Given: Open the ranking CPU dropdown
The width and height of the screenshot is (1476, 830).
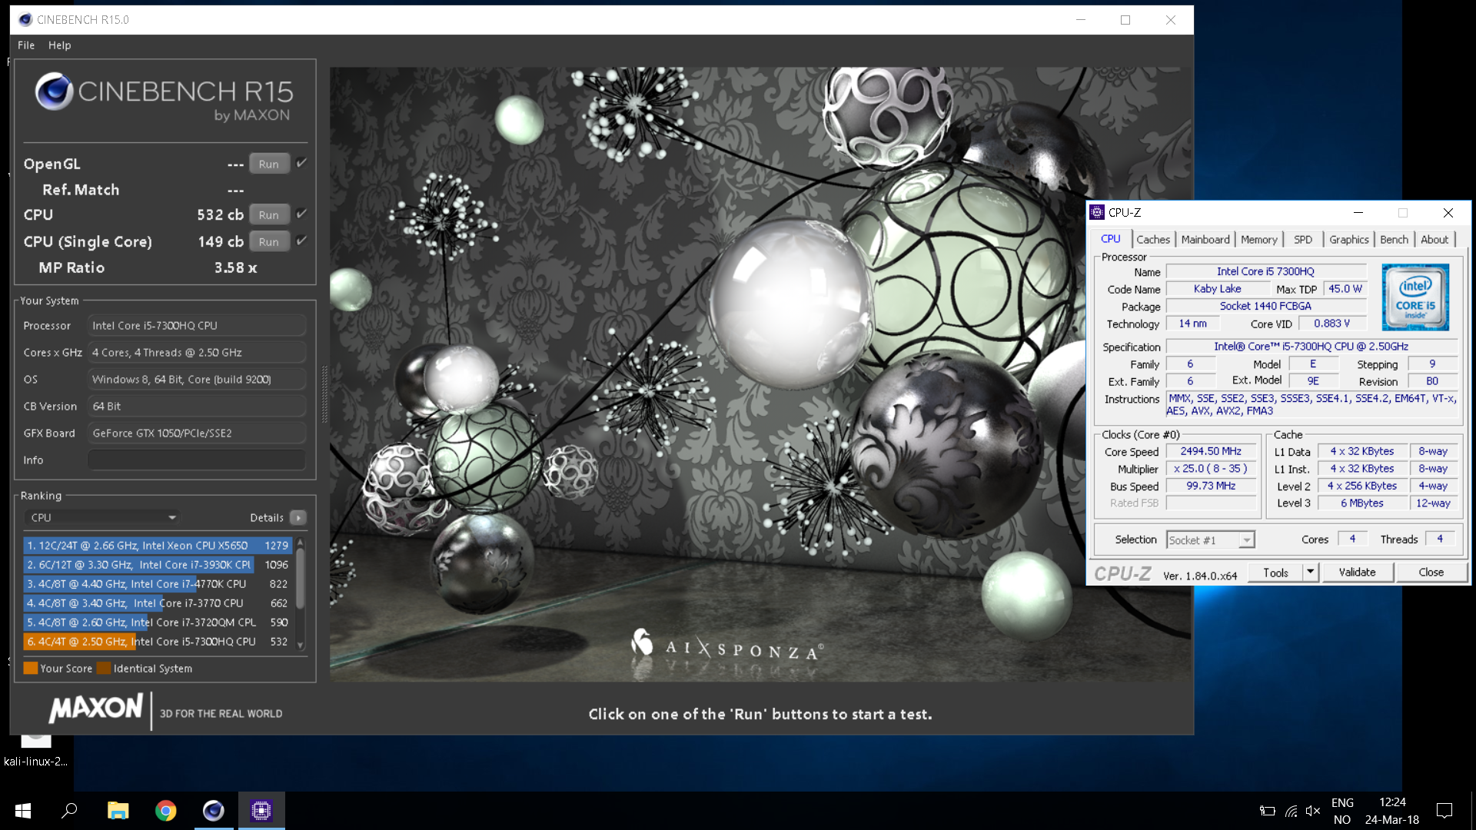Looking at the screenshot, I should (x=102, y=517).
